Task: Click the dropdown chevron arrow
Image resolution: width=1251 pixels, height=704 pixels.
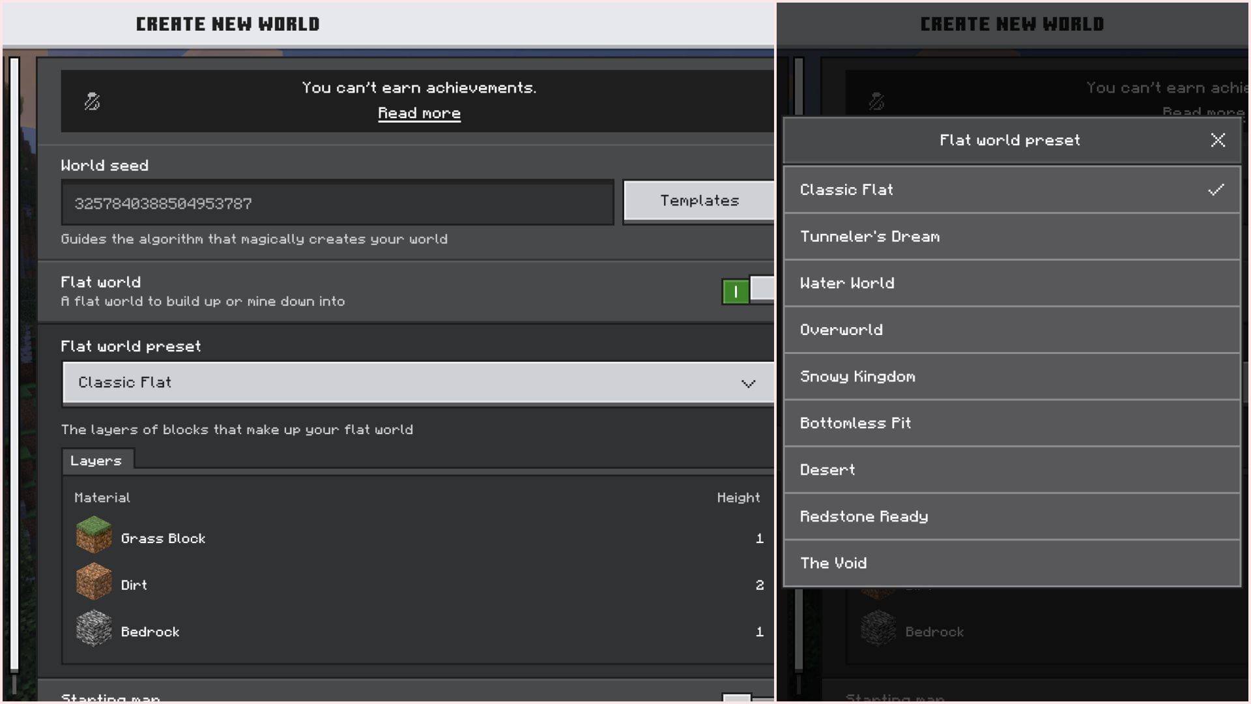Action: click(x=748, y=383)
